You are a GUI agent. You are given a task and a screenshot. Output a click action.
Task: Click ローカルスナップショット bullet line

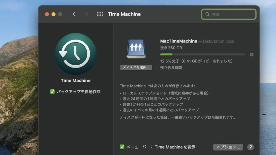pyautogui.click(x=164, y=93)
